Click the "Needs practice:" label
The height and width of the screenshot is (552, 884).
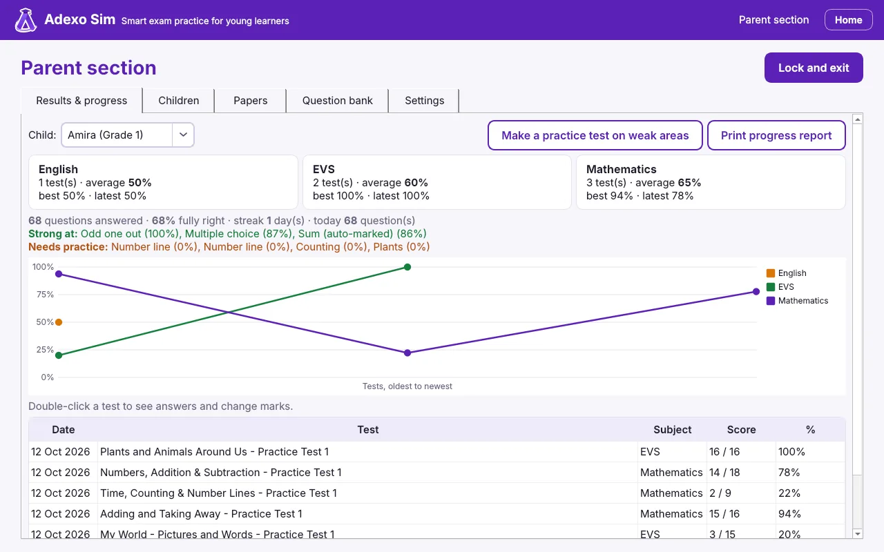[x=68, y=247]
